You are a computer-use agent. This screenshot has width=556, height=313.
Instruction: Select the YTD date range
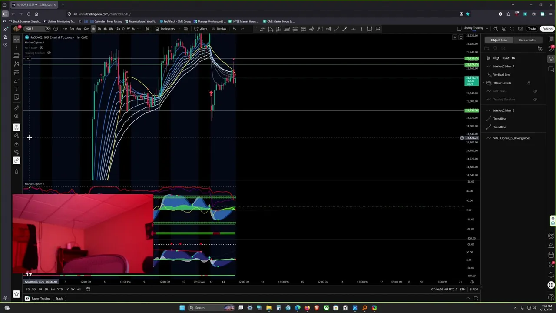[x=60, y=289]
